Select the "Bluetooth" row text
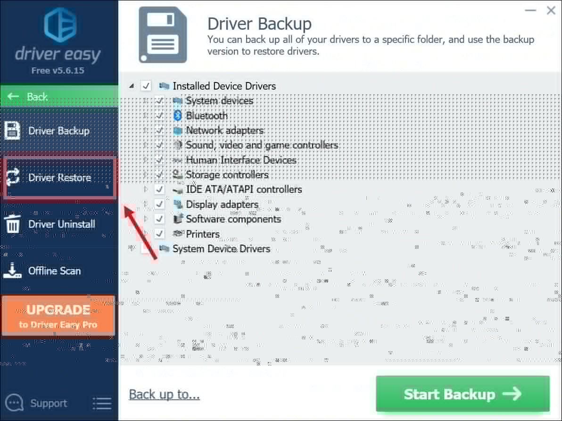562x421 pixels. click(x=207, y=116)
